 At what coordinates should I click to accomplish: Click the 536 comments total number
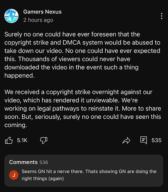coord(44,162)
